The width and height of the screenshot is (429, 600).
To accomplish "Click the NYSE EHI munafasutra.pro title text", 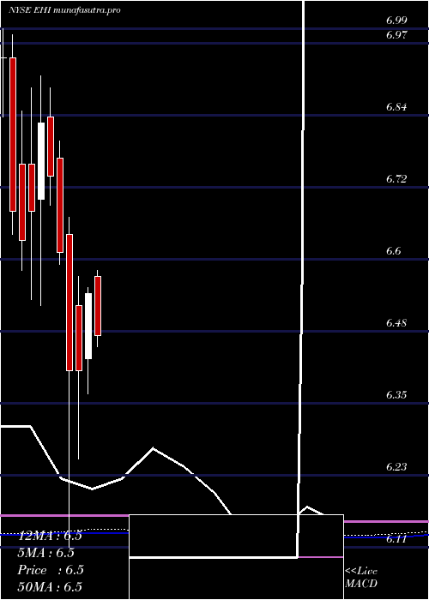I will pos(64,10).
